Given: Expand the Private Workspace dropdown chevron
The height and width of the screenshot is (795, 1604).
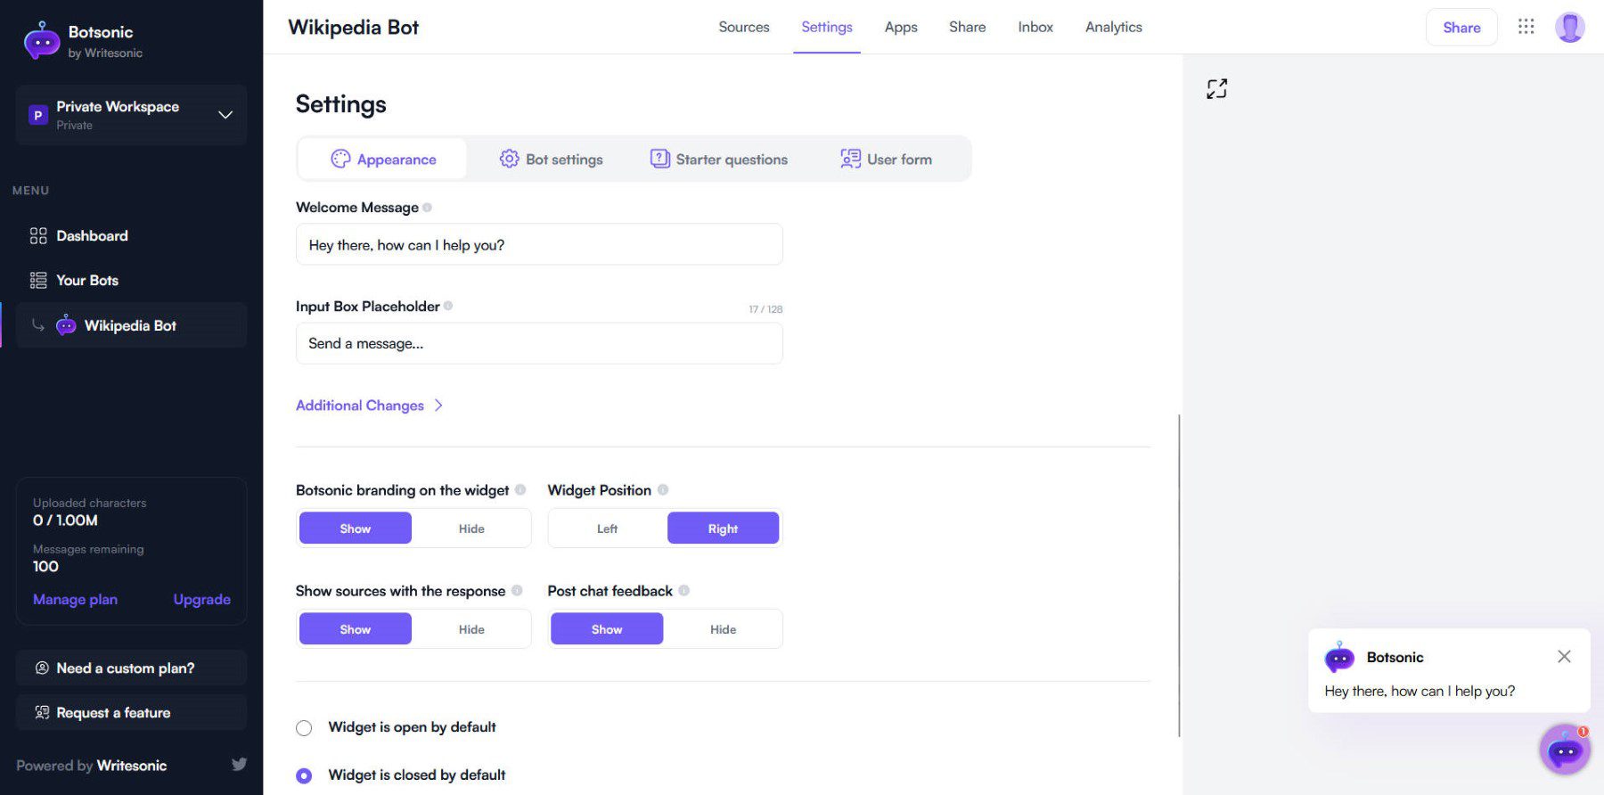Looking at the screenshot, I should (225, 115).
